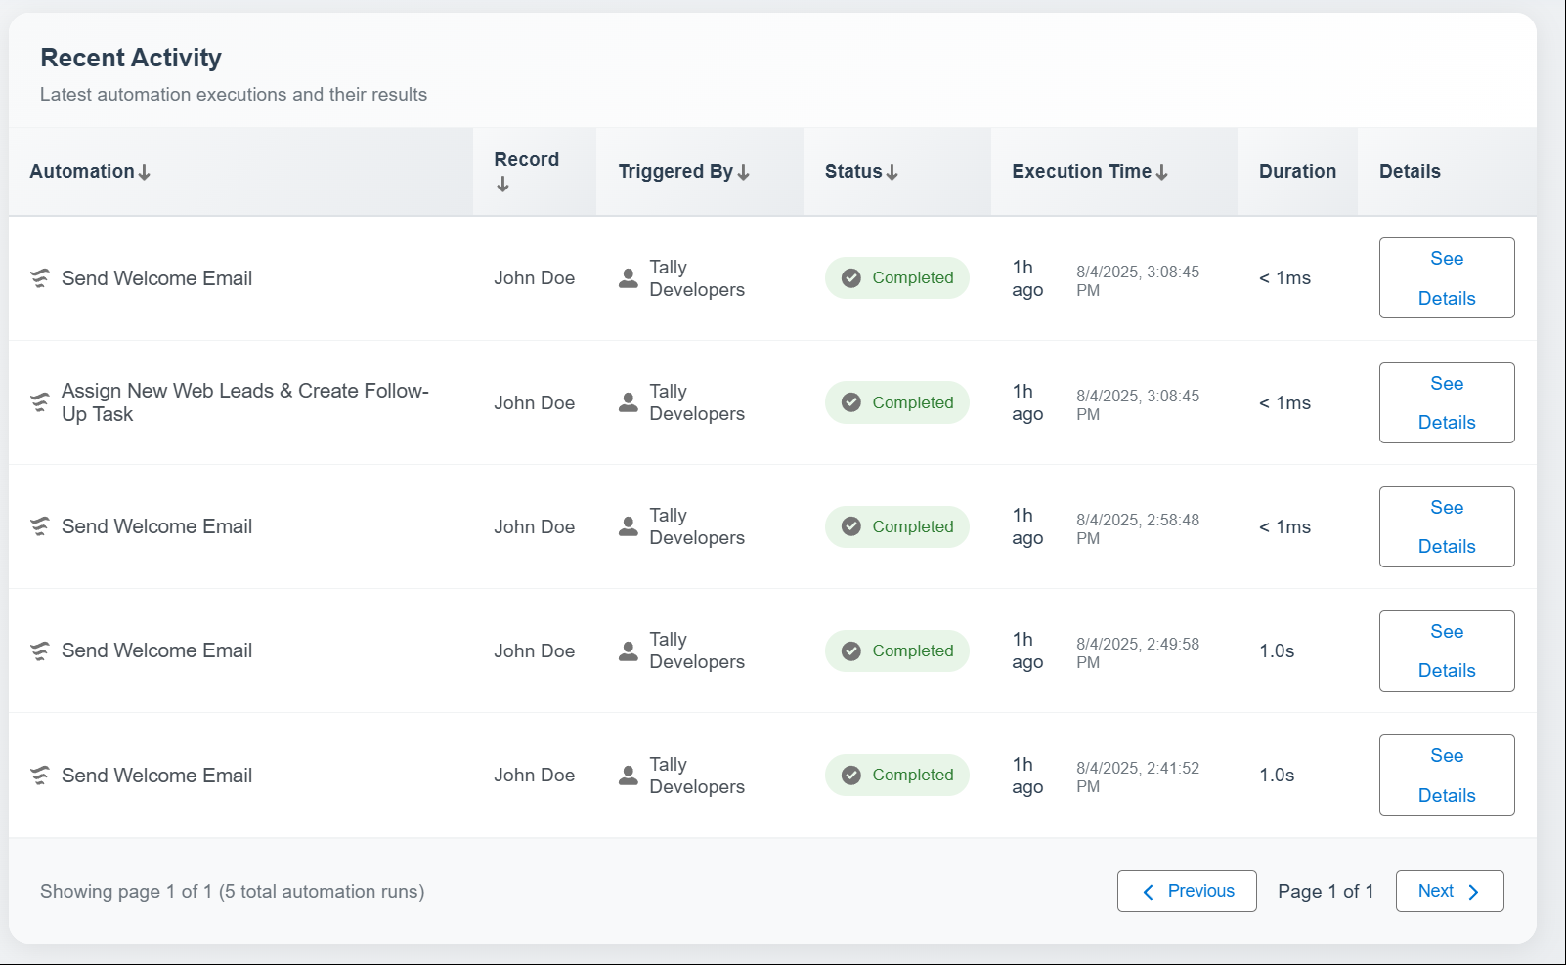Click the John Doe record link in row one
Viewport: 1566px width, 965px height.
coord(535,277)
